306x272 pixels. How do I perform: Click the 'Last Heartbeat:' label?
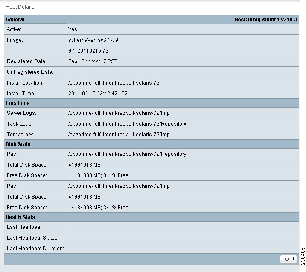click(25, 227)
